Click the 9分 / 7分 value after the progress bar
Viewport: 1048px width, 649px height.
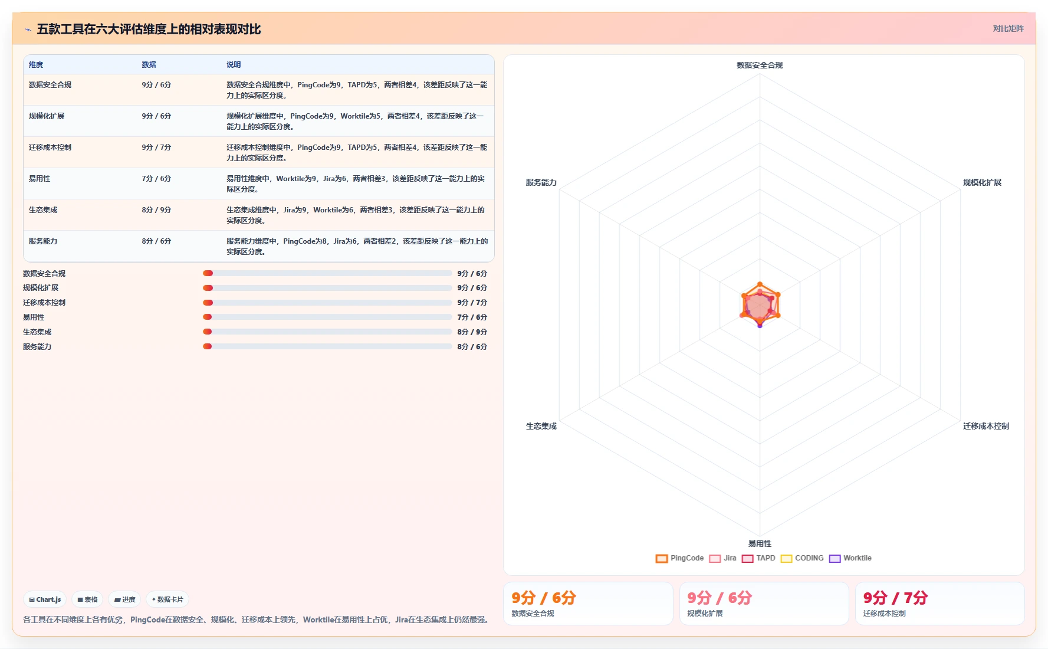(472, 303)
